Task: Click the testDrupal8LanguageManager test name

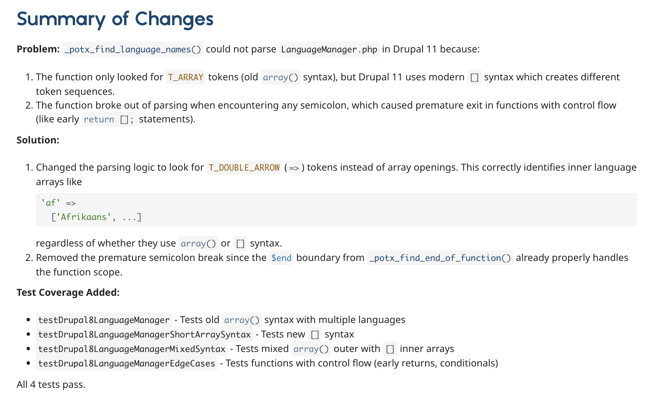Action: coord(104,320)
